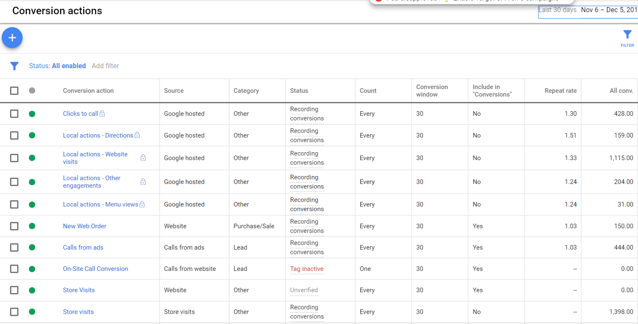The width and height of the screenshot is (638, 324).
Task: Click the Calls from website source cell
Action: pyautogui.click(x=190, y=269)
